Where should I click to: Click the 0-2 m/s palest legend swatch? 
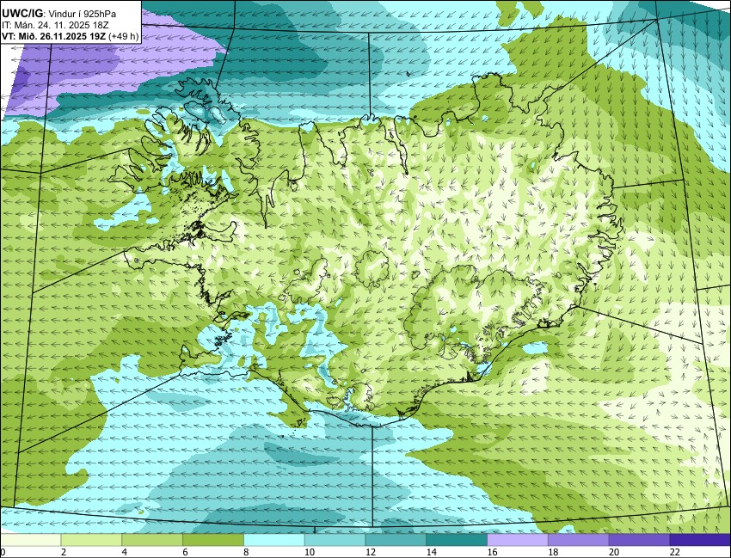click(30, 540)
